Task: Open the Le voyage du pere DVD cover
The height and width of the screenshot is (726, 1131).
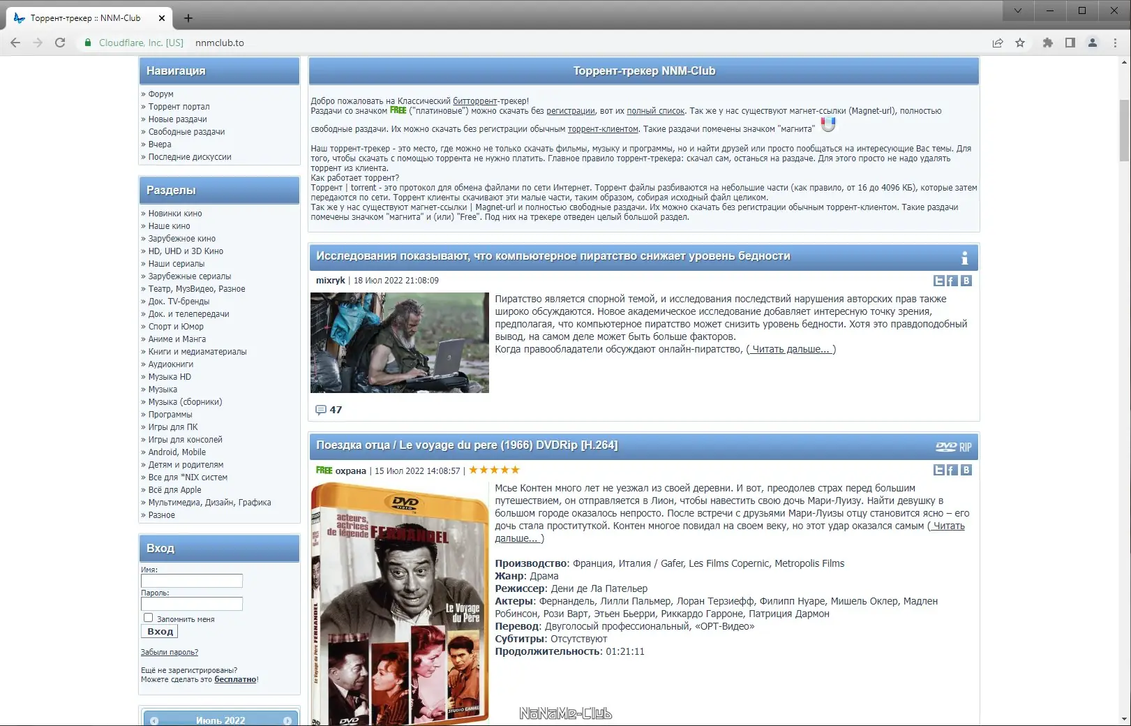Action: 400,604
